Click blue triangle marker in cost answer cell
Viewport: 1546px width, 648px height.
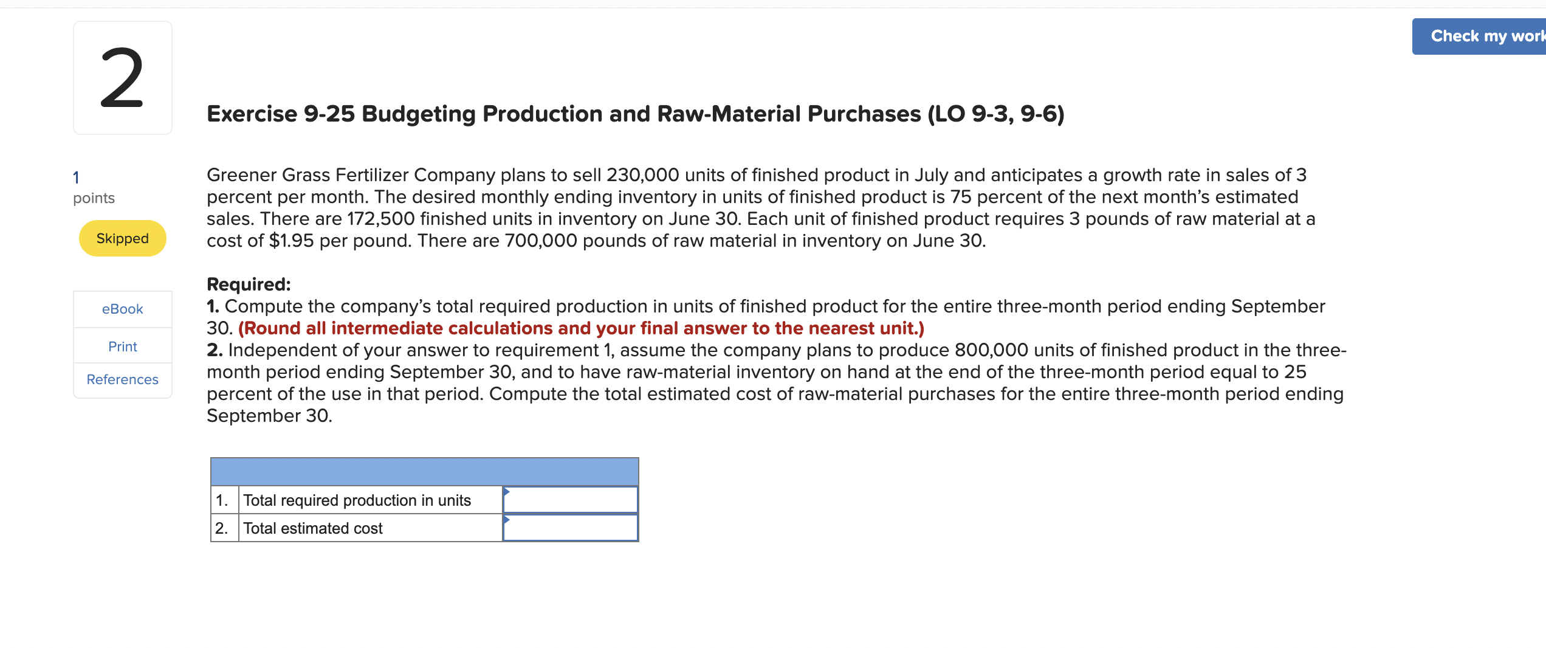pos(506,520)
